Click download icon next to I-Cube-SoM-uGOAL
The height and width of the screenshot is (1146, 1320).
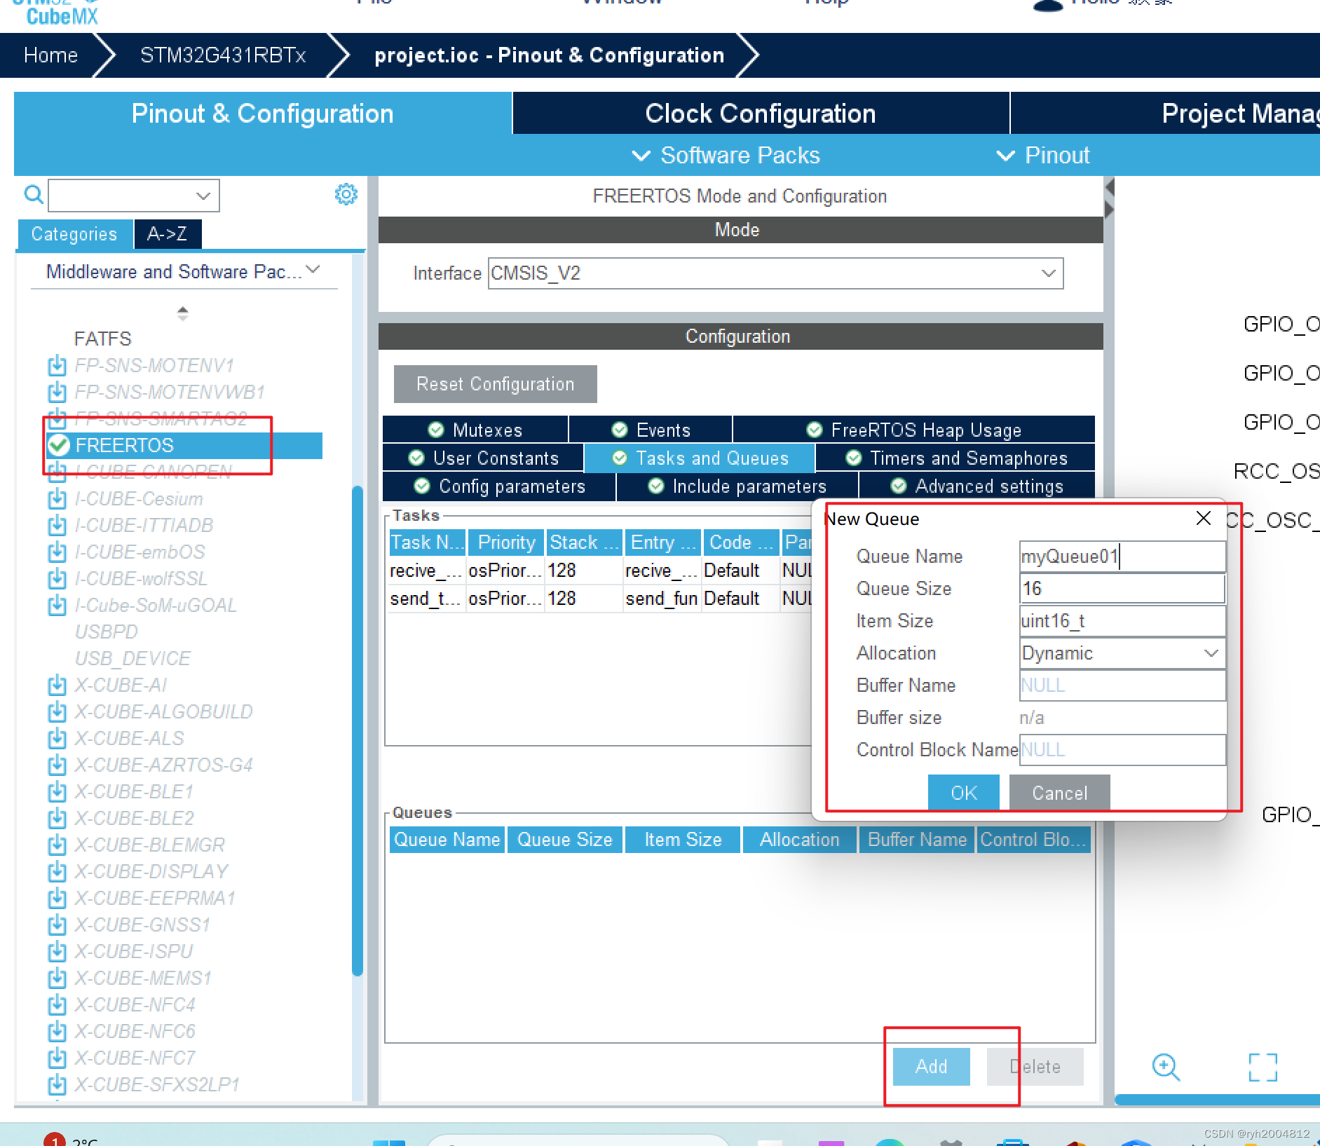[57, 605]
